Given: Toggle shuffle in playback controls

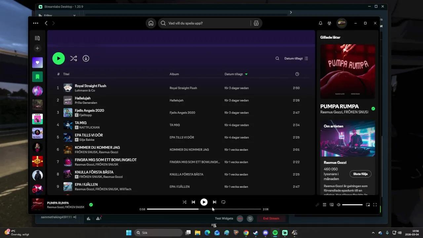Looking at the screenshot, I should [184, 202].
